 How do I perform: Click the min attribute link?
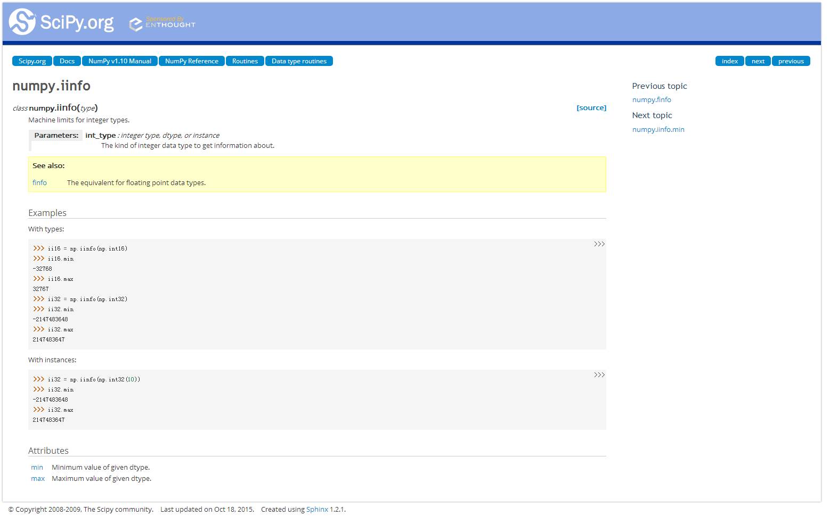tap(37, 468)
